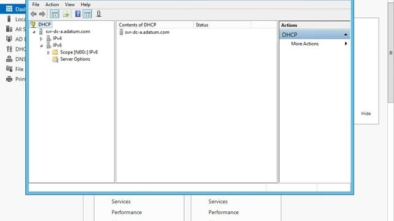This screenshot has width=394, height=221.
Task: Click Local Server icon in Server Manager sidebar
Action: 9,19
